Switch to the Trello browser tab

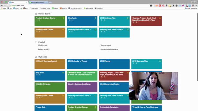pyautogui.click(x=18, y=2)
